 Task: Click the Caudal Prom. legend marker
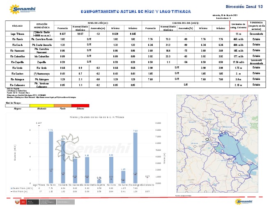(x=13, y=188)
